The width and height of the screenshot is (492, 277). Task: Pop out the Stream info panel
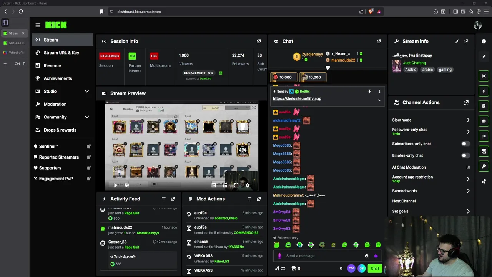tap(466, 41)
